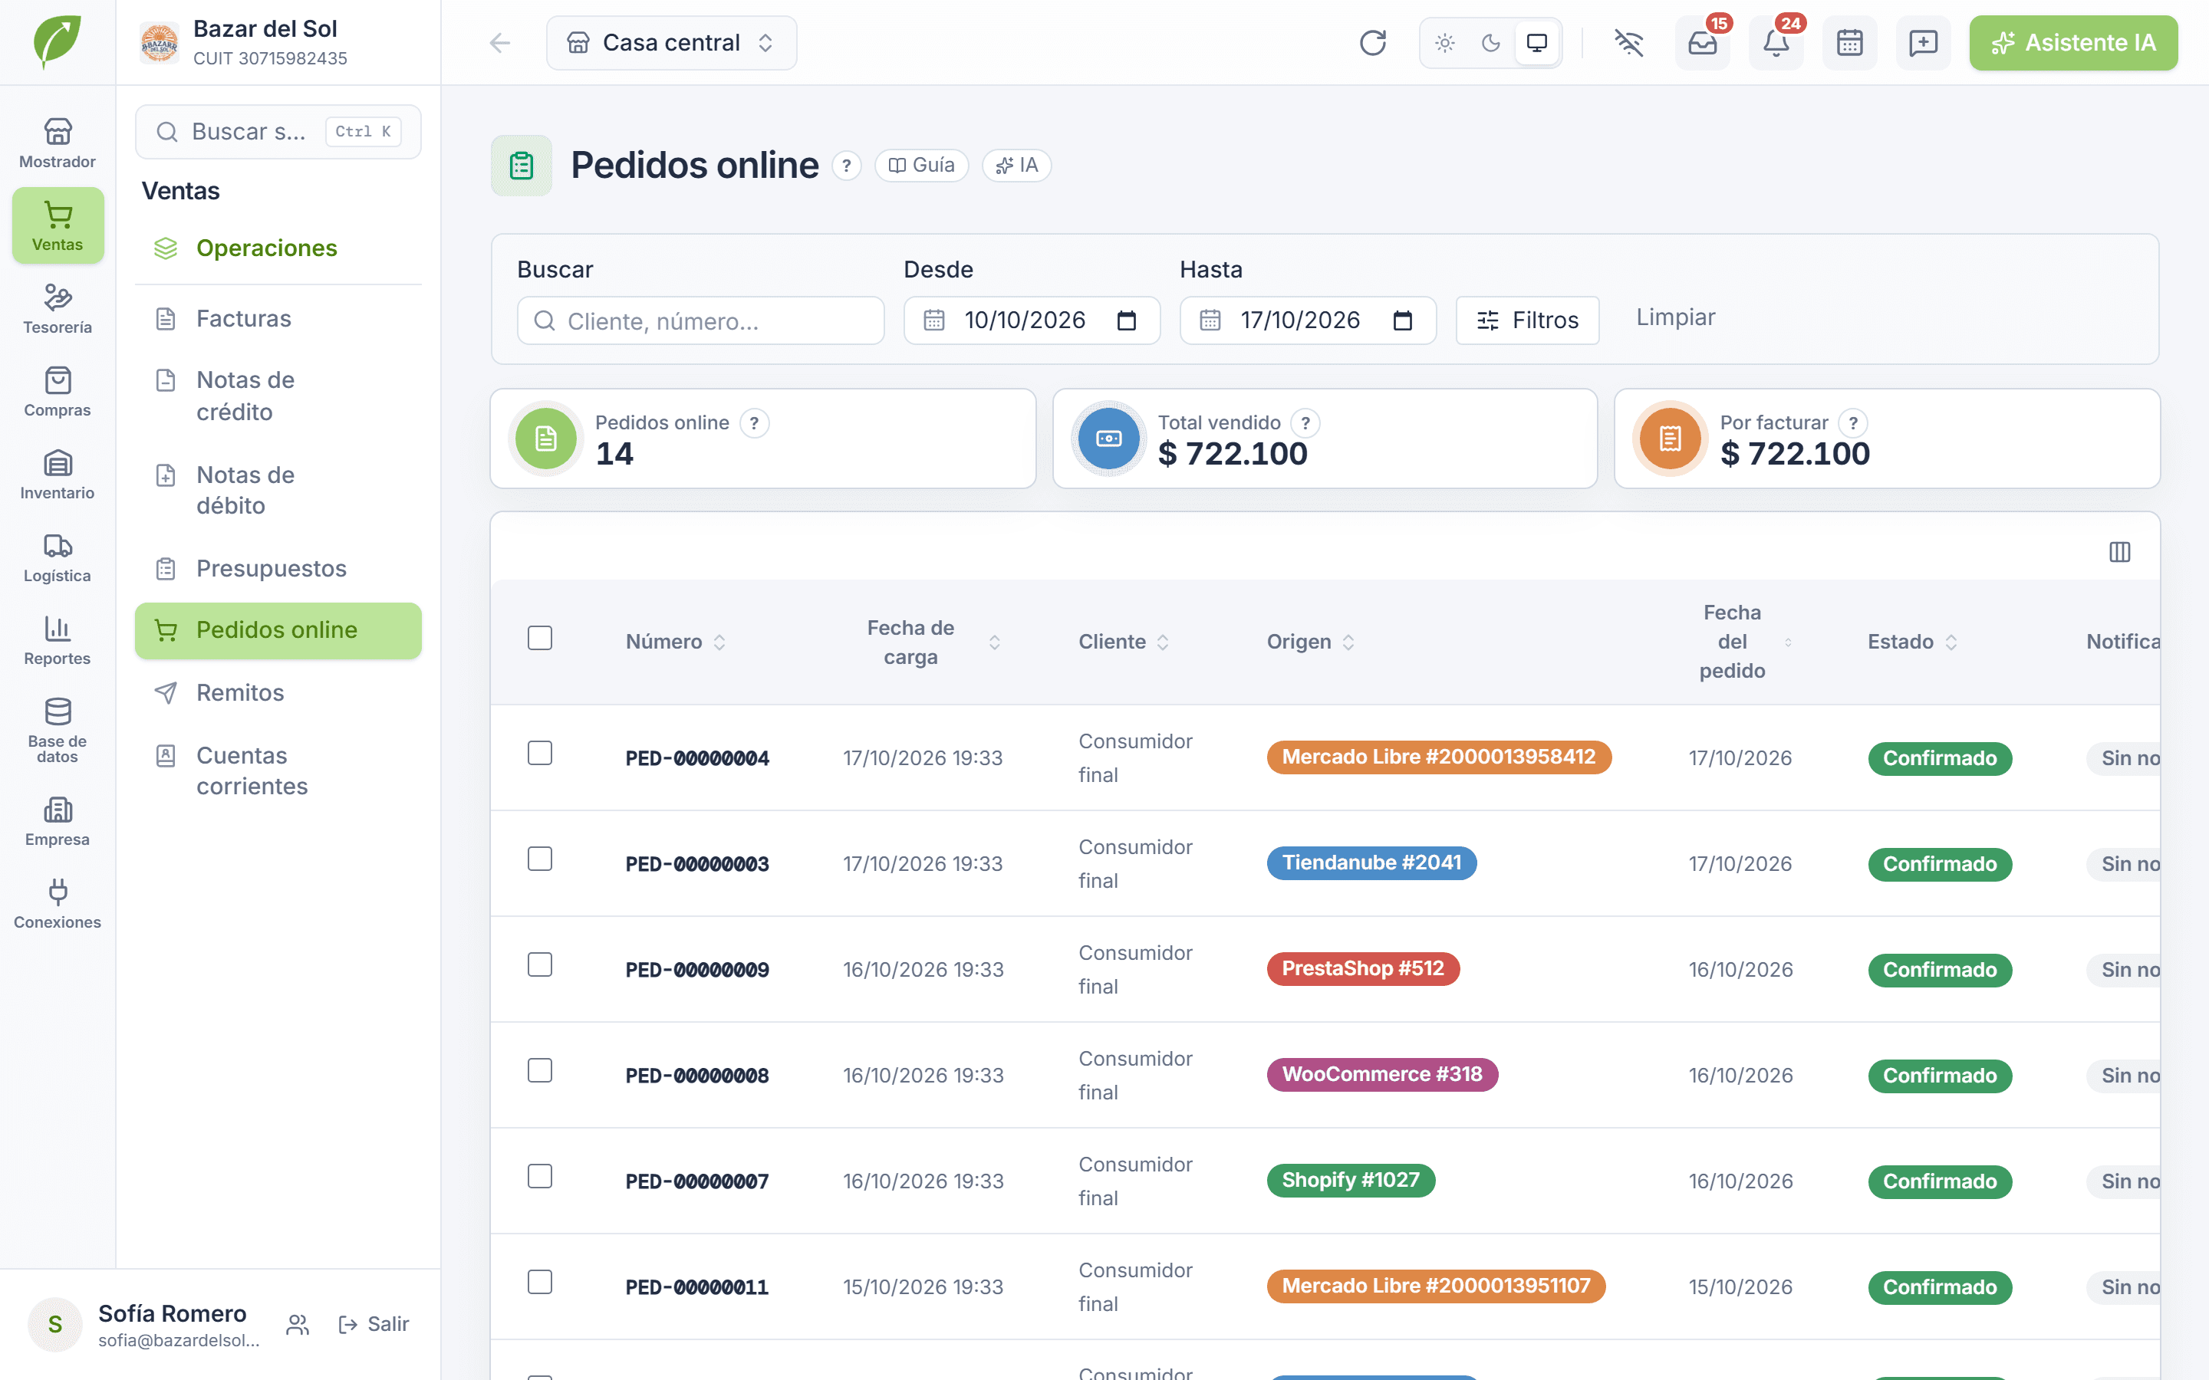Open the feedback message icon
2209x1380 pixels.
(x=1924, y=43)
